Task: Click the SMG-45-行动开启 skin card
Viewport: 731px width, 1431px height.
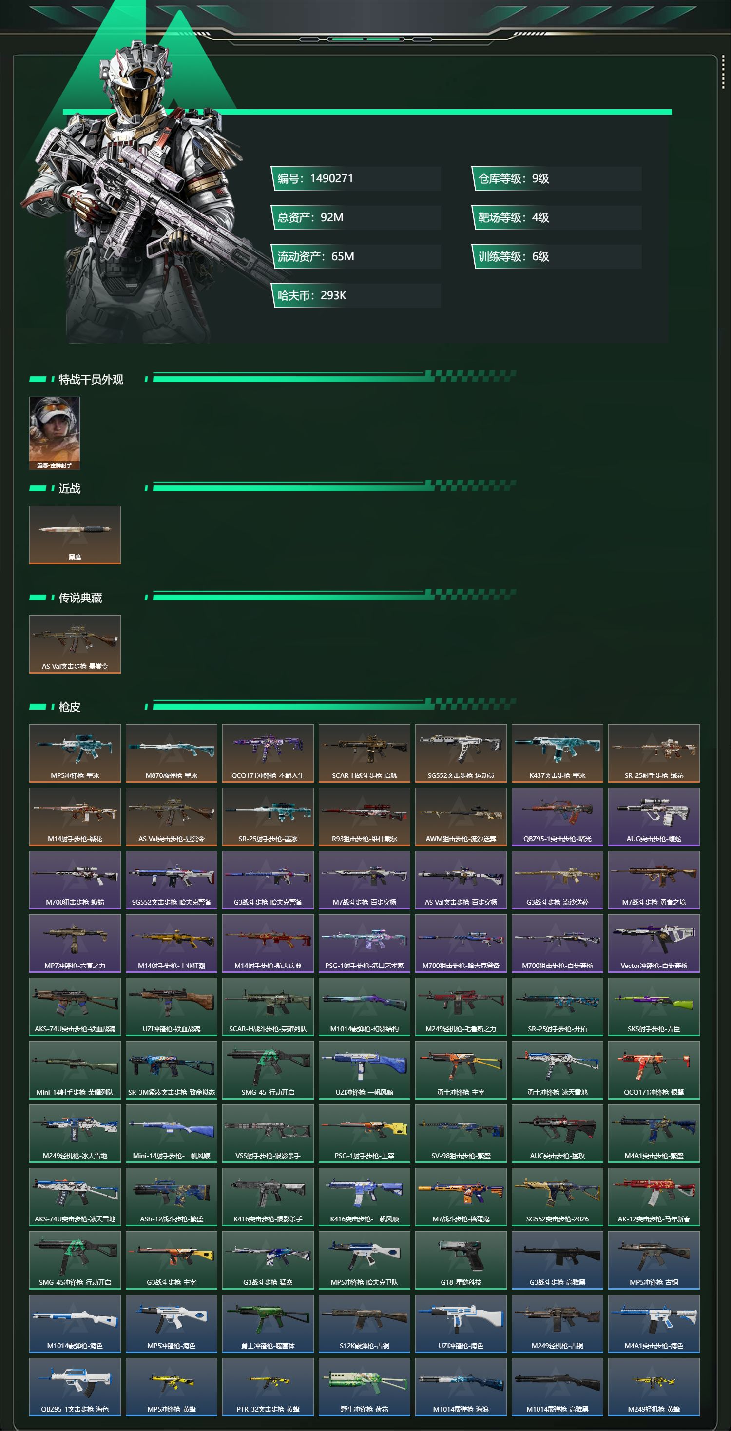Action: point(268,1070)
